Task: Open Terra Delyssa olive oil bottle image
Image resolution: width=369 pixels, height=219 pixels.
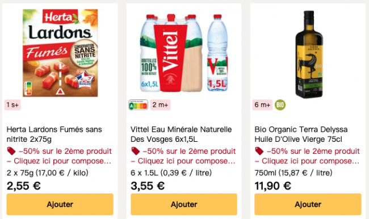Action: [x=309, y=54]
